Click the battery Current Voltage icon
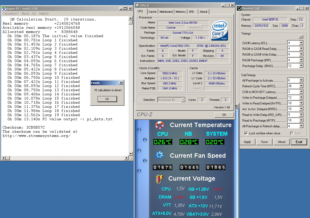310x218 pixels. pos(160,179)
